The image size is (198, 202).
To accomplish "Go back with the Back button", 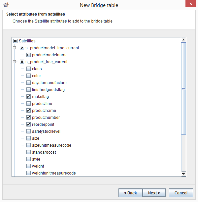I will point(130,193).
